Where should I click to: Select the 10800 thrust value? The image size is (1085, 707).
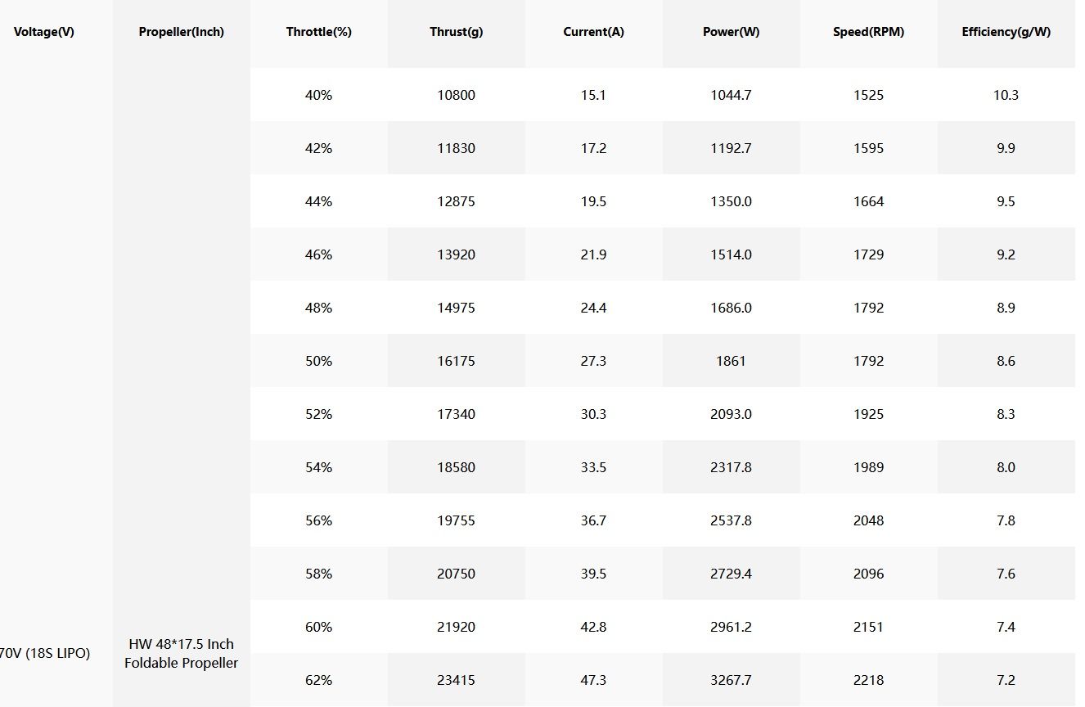click(457, 95)
